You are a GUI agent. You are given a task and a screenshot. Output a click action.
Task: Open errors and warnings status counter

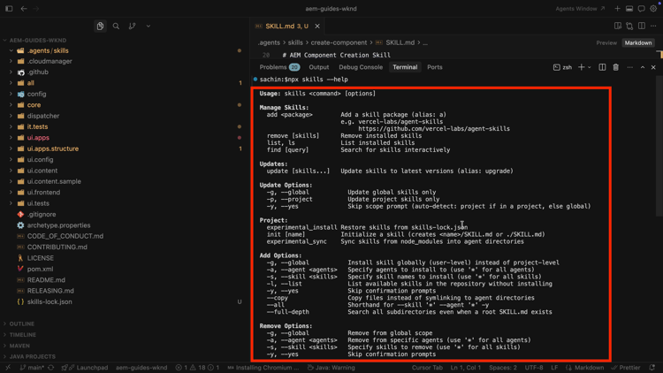197,368
